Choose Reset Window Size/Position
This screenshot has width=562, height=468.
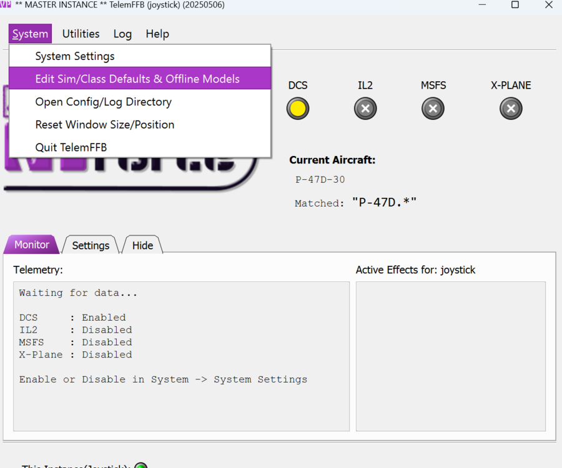140,125
